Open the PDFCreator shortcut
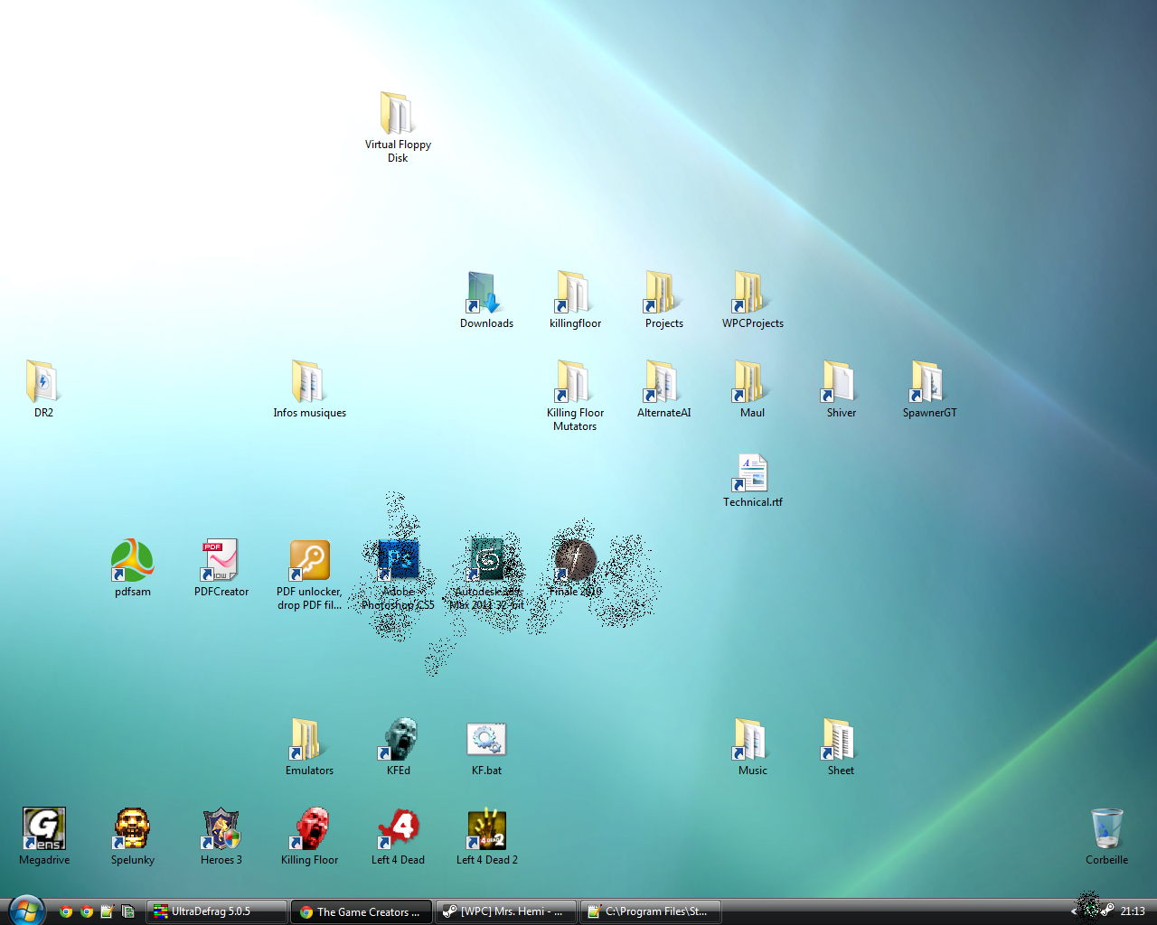Viewport: 1157px width, 925px height. coord(221,561)
